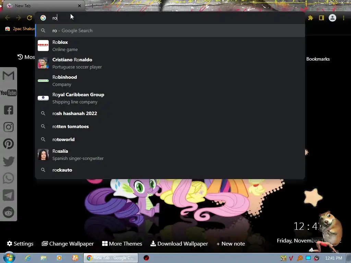The image size is (351, 263).
Task: Click magnifier icon in system tray
Action: [x=300, y=258]
